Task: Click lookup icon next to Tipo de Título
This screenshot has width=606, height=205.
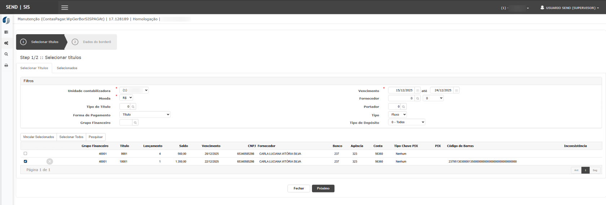Action: [x=133, y=107]
